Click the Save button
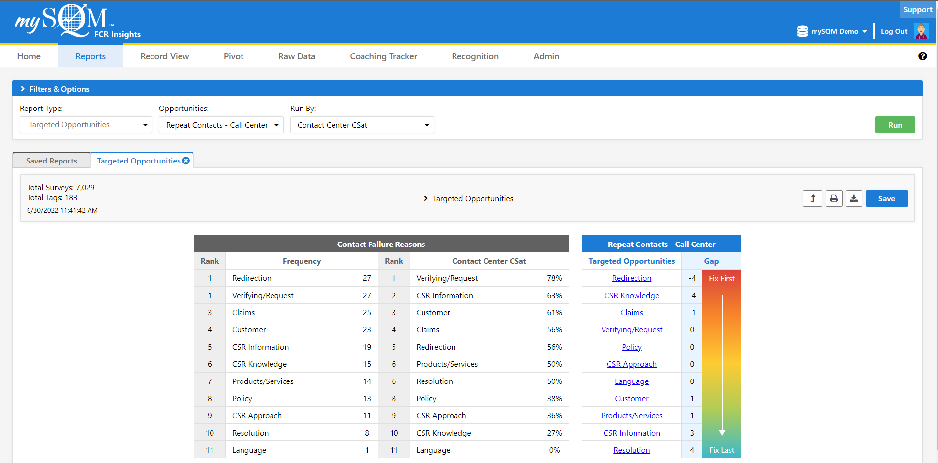The height and width of the screenshot is (463, 938). click(x=886, y=198)
